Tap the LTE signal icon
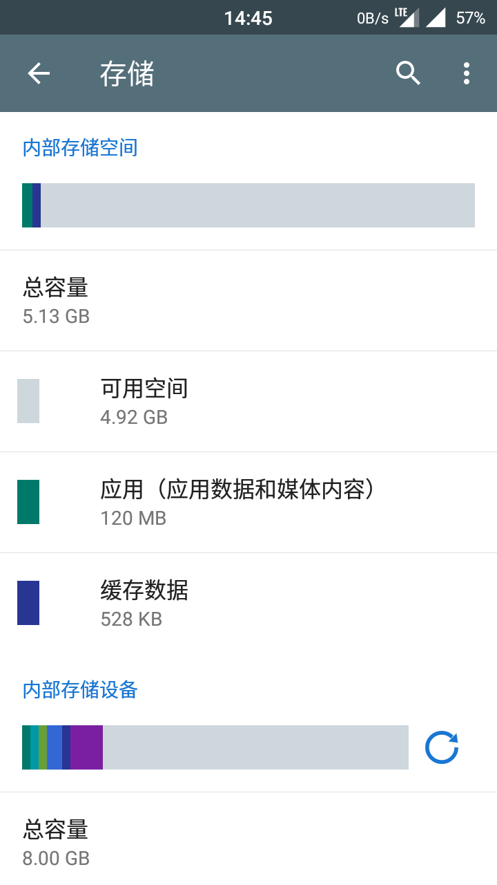 point(407,17)
